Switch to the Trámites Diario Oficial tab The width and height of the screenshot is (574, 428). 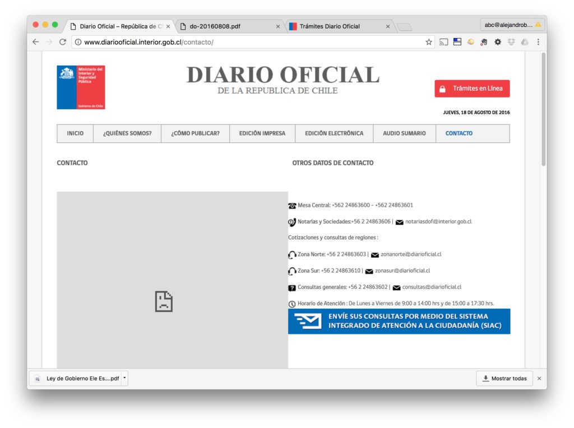(x=340, y=26)
